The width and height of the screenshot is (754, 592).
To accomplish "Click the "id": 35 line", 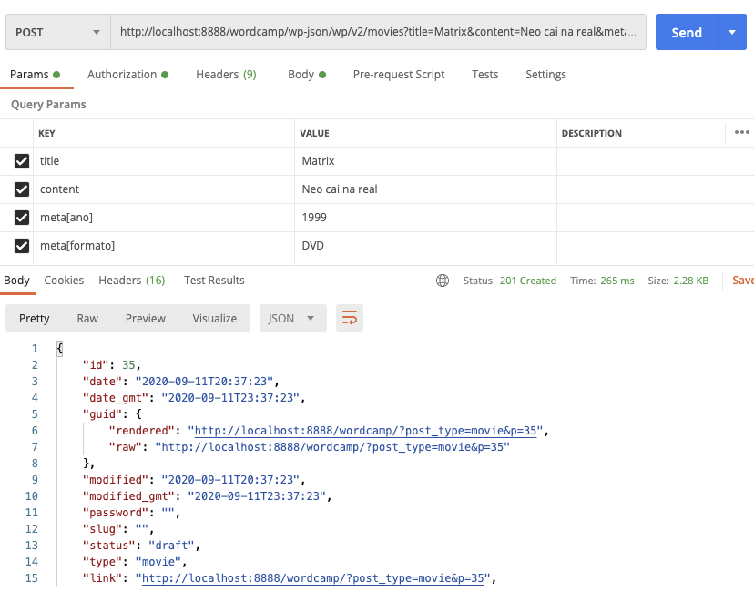I will click(111, 365).
